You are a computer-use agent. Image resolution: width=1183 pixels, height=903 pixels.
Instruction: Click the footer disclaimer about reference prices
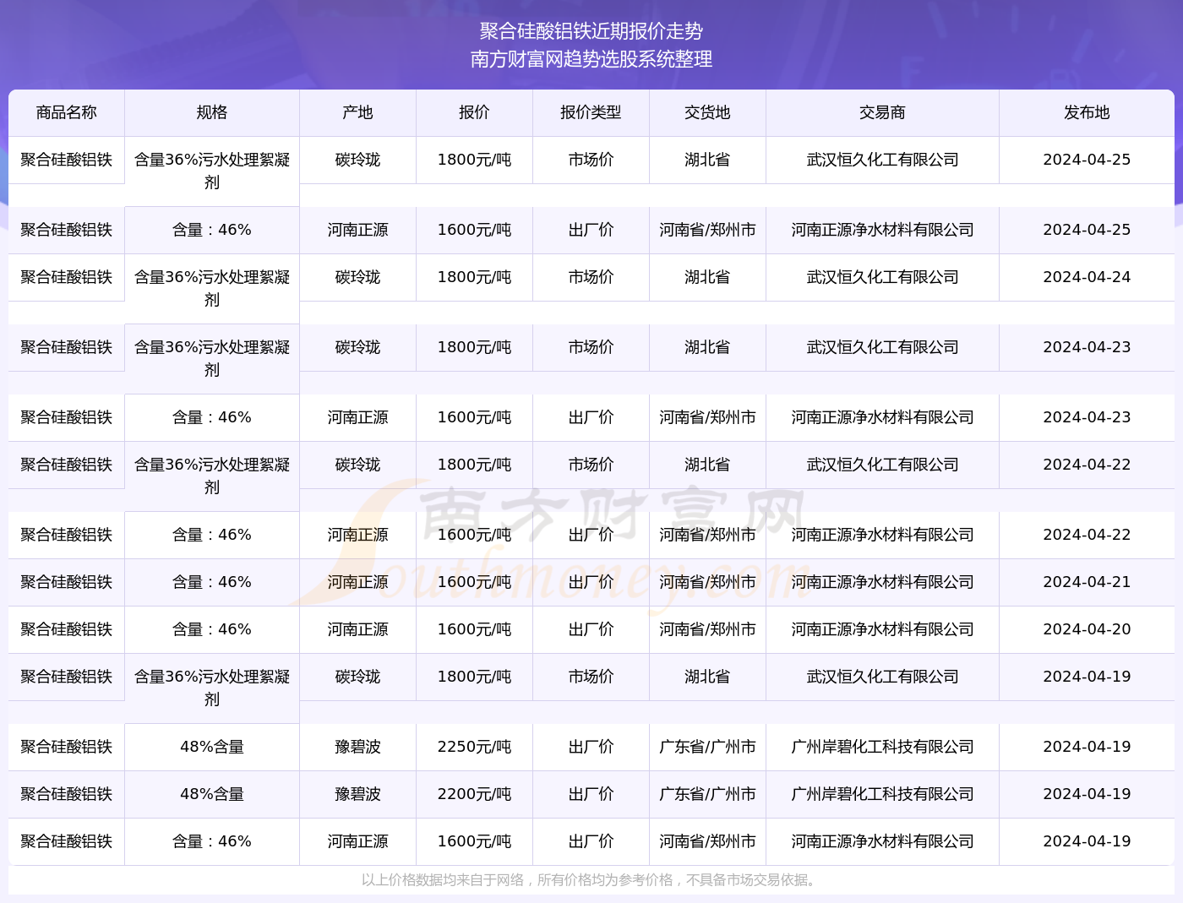point(591,880)
